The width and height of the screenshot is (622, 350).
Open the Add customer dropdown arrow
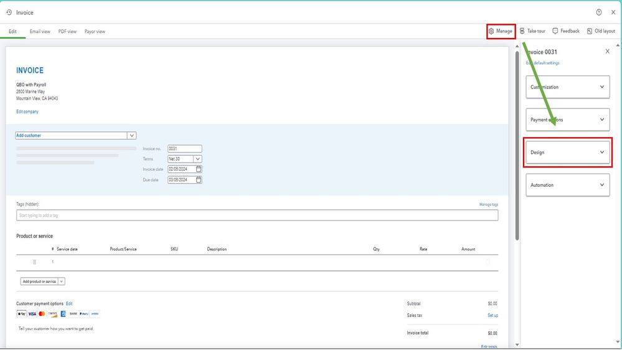132,136
